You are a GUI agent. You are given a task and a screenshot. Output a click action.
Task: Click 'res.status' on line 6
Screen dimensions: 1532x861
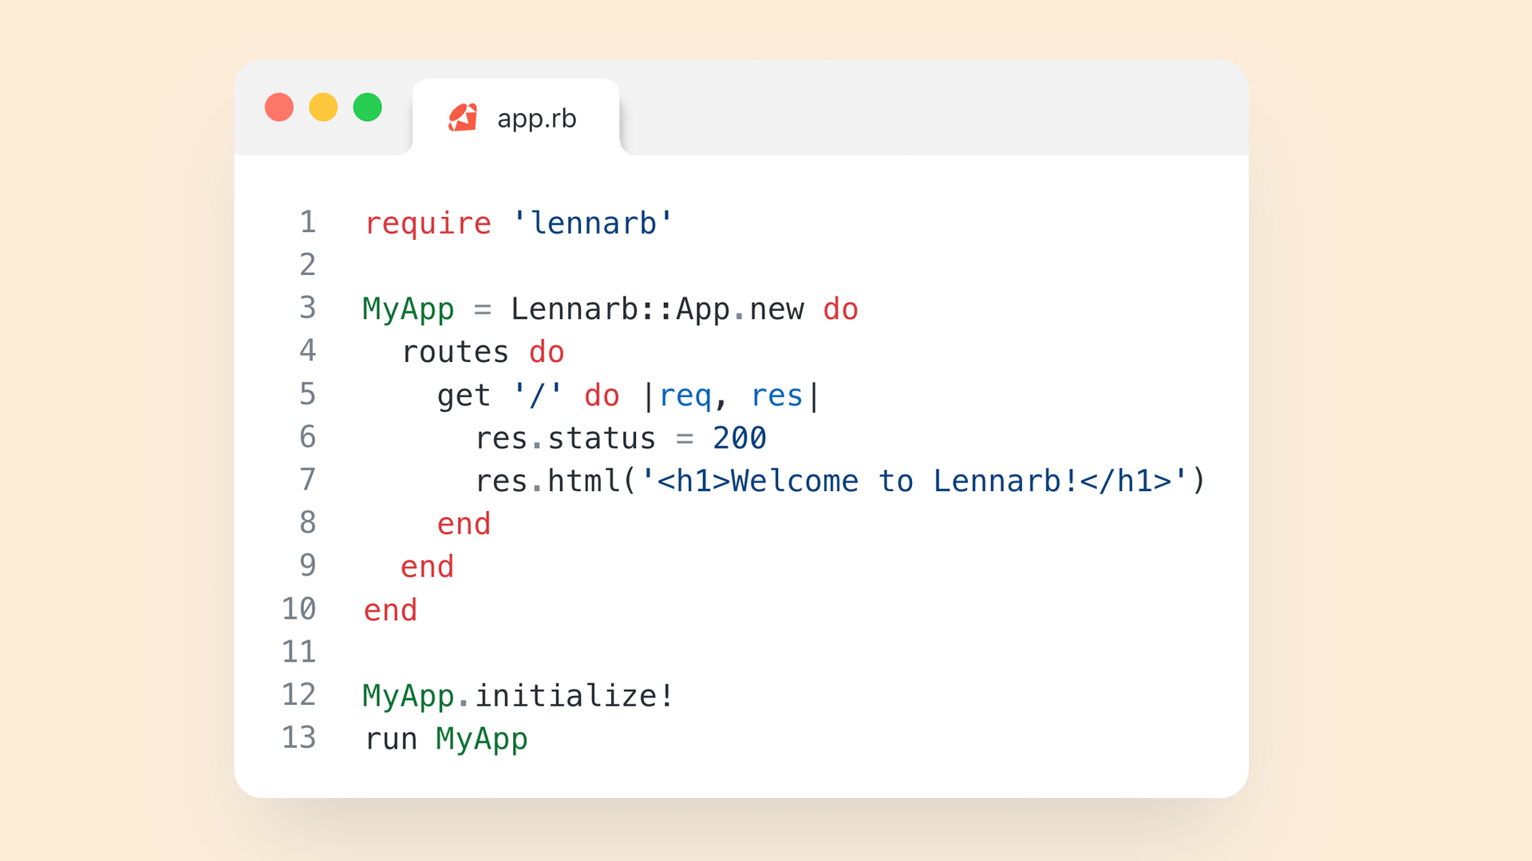565,438
